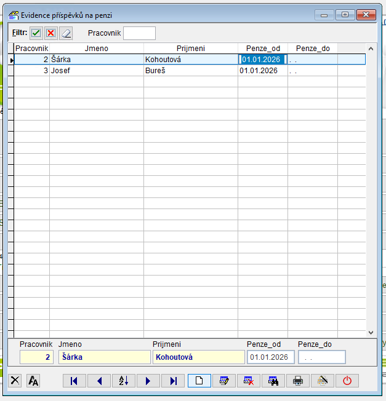The width and height of the screenshot is (386, 401).
Task: Apply the filter with green checkmark button
Action: [36, 33]
